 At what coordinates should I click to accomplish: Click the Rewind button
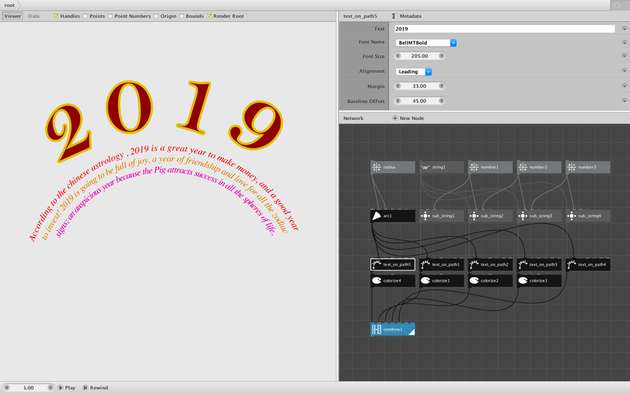pos(95,388)
